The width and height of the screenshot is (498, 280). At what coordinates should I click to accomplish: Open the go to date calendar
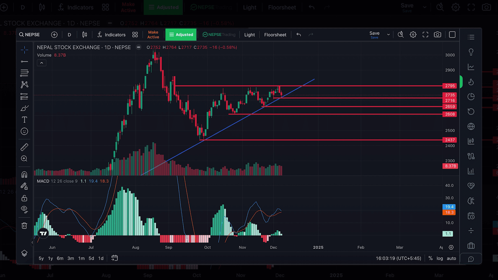(x=115, y=258)
